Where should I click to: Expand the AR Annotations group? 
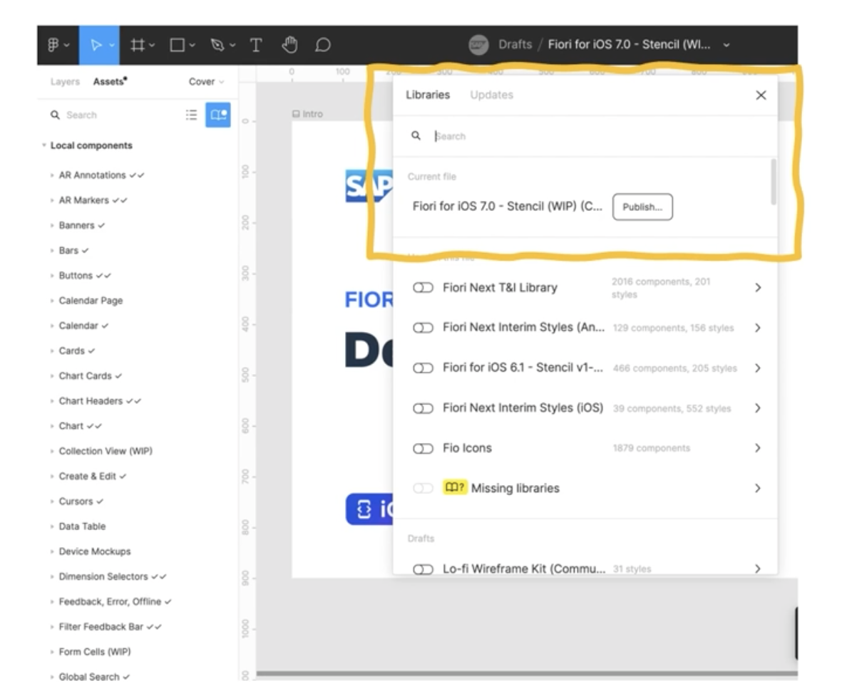pyautogui.click(x=53, y=175)
